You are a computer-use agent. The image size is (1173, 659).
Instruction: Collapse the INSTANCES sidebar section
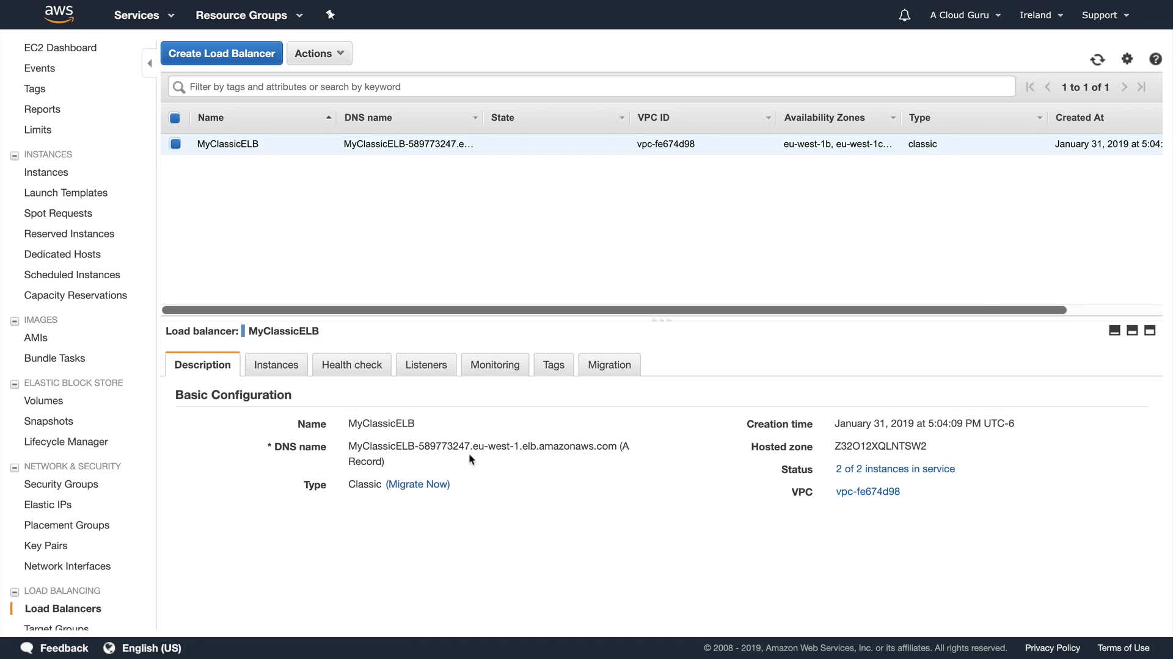coord(15,156)
